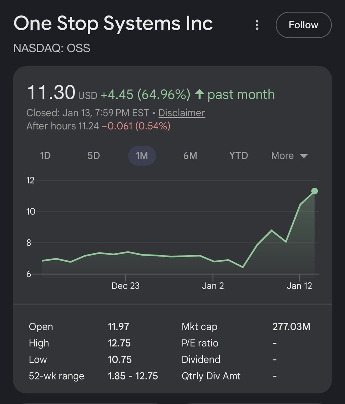Click the Closed: Jan 13 timestamp text

87,113
